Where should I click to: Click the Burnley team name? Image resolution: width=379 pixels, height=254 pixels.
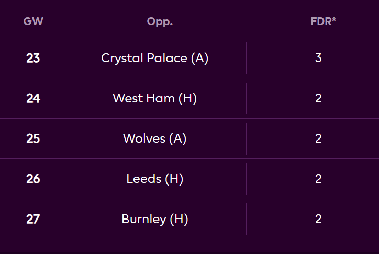coord(143,219)
